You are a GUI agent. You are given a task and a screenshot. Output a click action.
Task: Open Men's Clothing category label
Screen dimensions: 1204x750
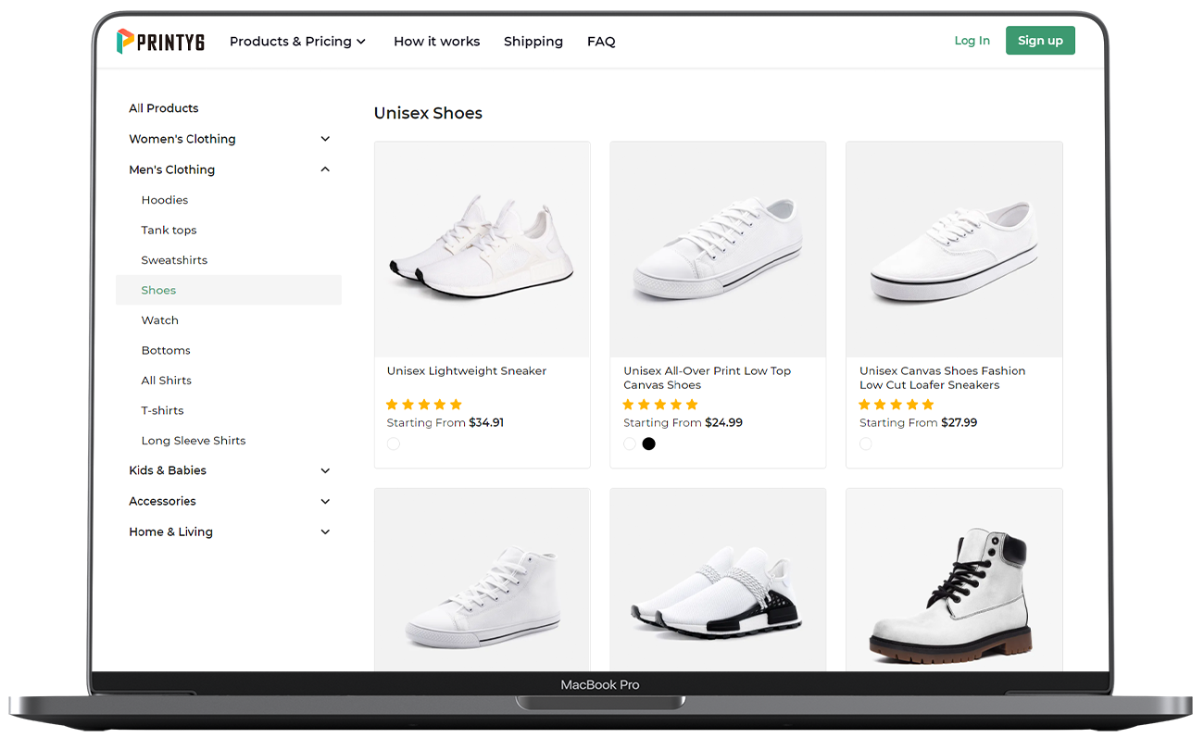(x=172, y=169)
